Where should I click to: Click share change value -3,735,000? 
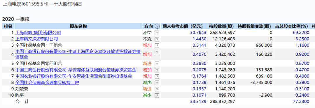[x=262, y=83]
